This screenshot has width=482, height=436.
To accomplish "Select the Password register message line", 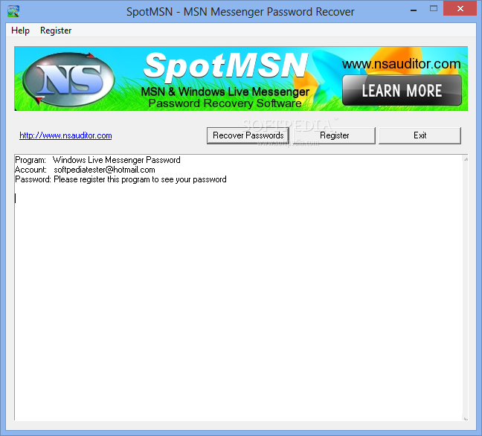I will coord(120,179).
